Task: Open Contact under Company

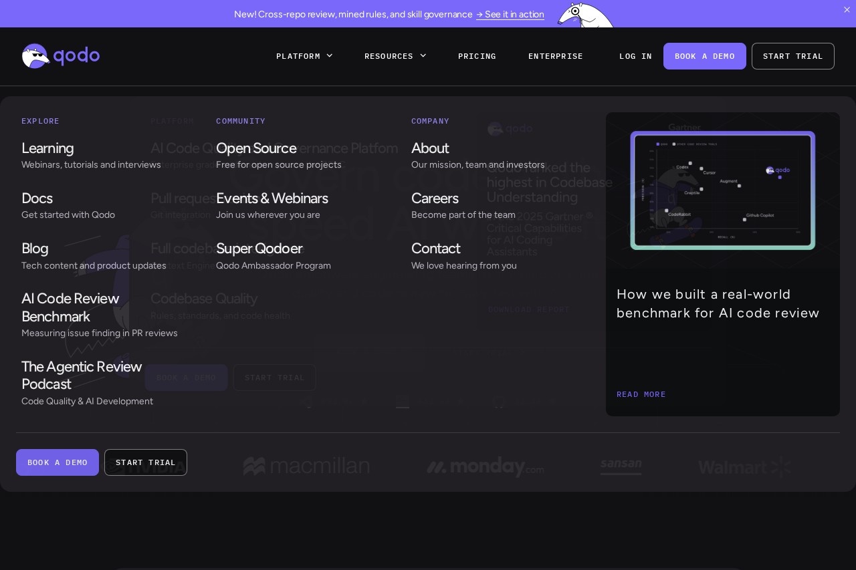Action: pyautogui.click(x=435, y=248)
